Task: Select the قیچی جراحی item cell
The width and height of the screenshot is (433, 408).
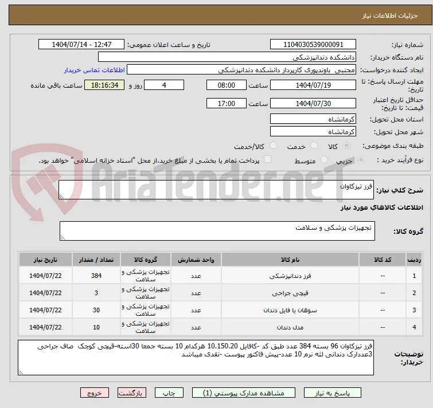Action: coord(290,293)
